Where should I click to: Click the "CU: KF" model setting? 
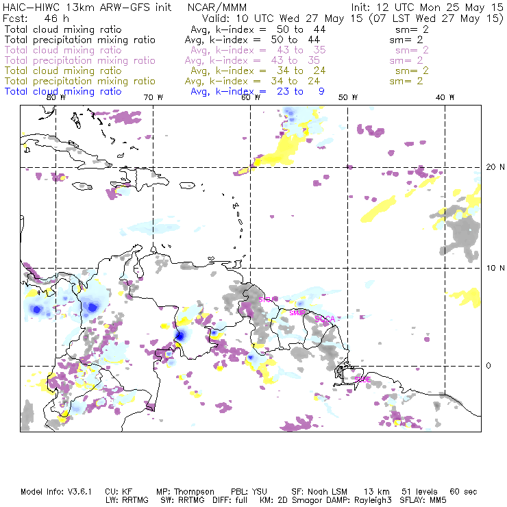point(119,492)
